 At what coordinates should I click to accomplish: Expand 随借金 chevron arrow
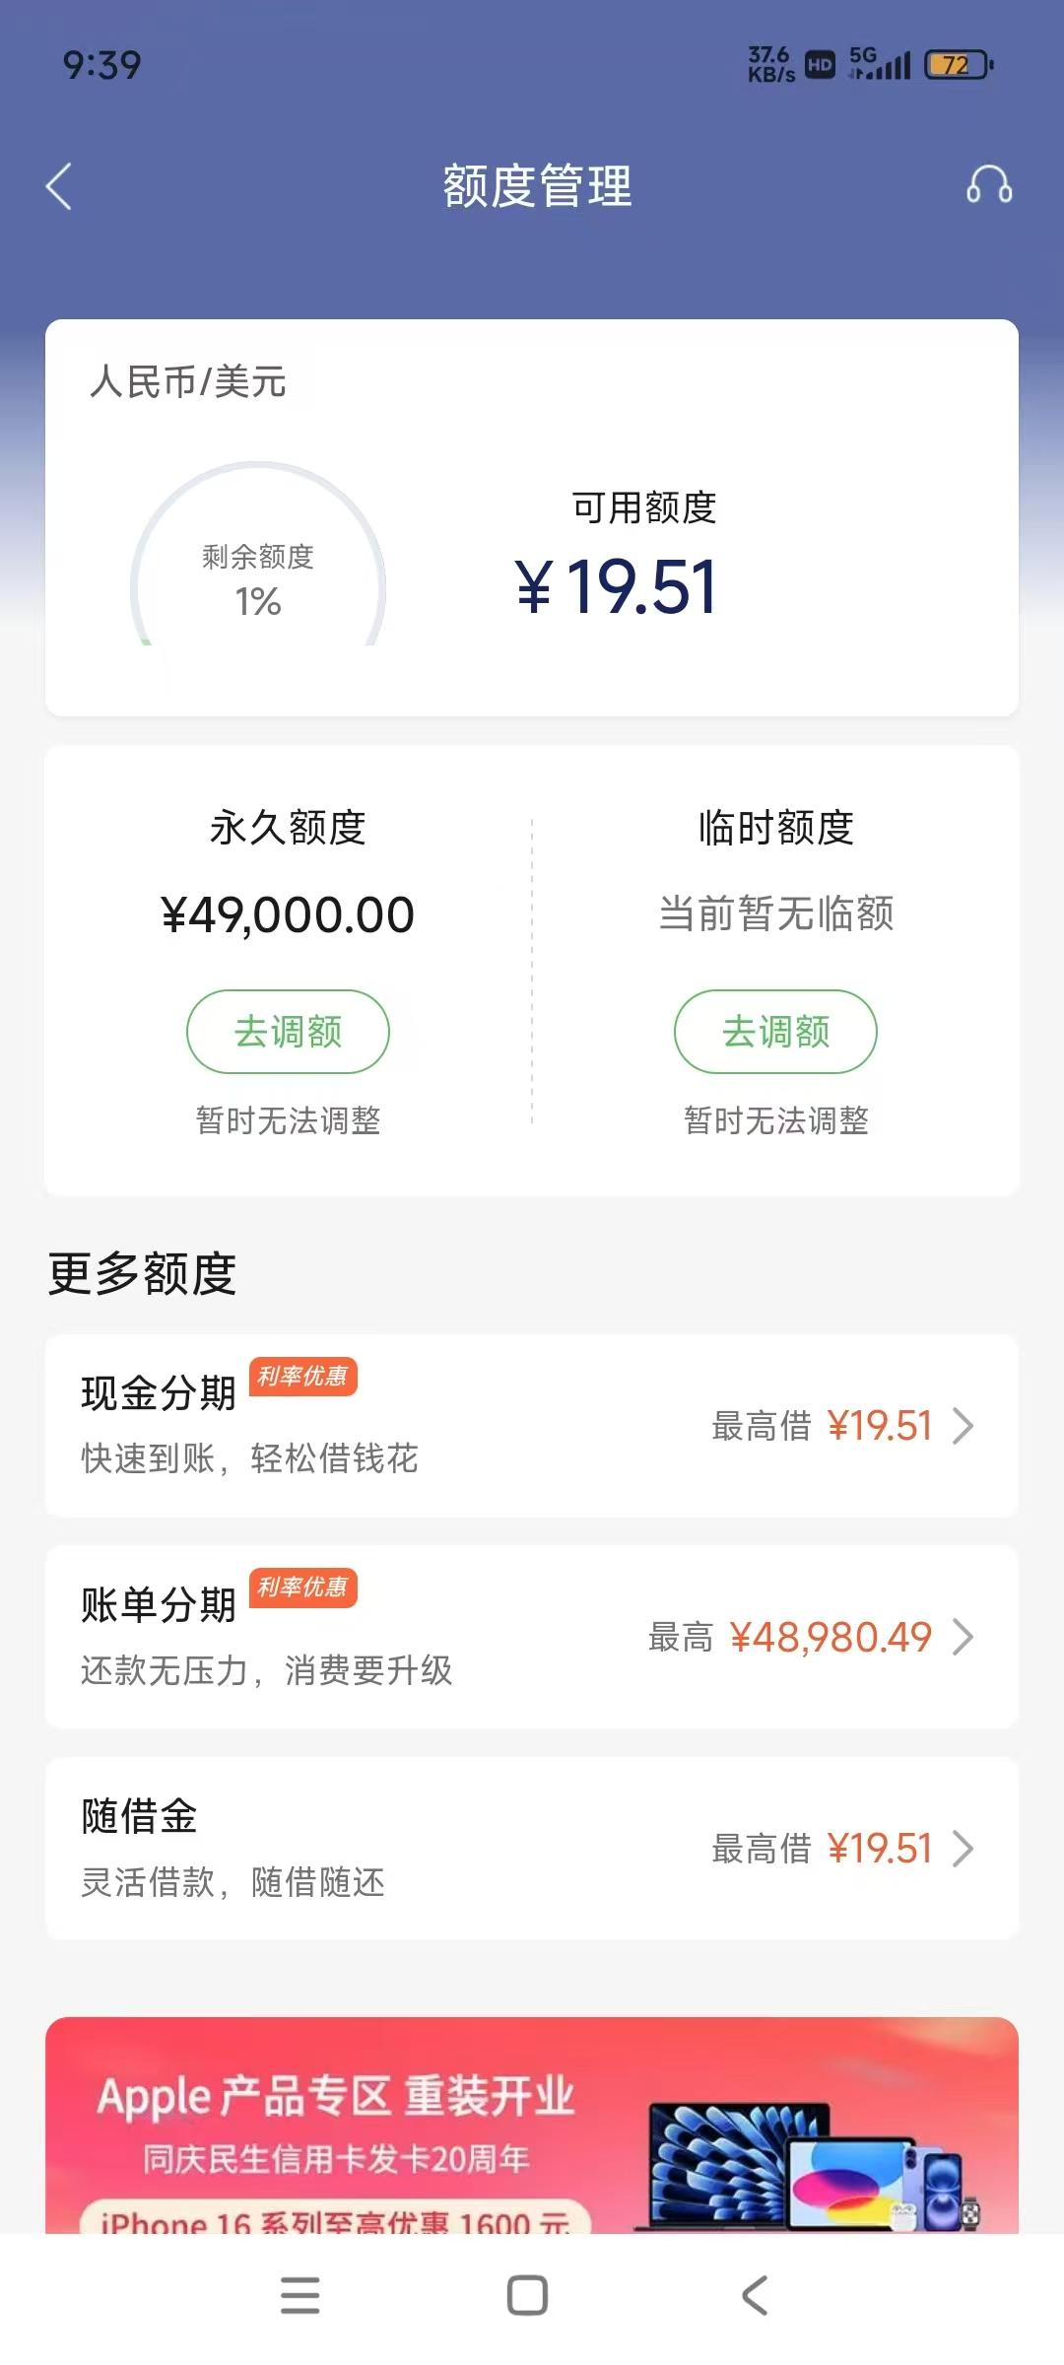(964, 1849)
